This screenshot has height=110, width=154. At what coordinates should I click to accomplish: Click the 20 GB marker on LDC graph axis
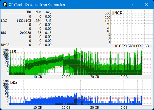coord(66,77)
